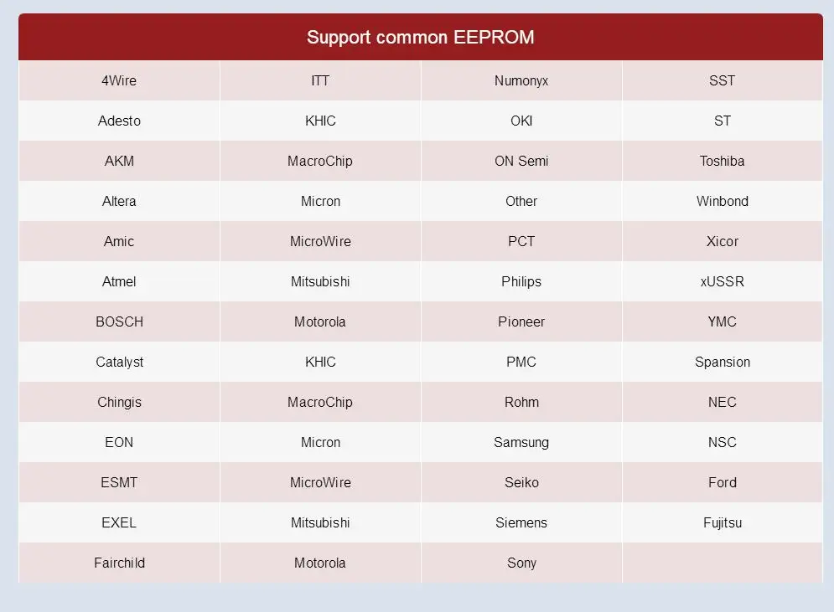Screen dimensions: 834x612
Task: Click the Spansion entry
Action: pyautogui.click(x=722, y=362)
